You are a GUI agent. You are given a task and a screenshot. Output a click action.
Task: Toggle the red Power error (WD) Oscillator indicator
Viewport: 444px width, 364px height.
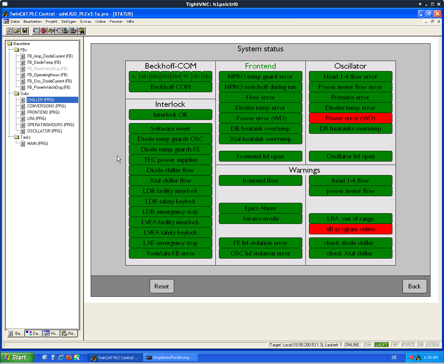coord(350,118)
